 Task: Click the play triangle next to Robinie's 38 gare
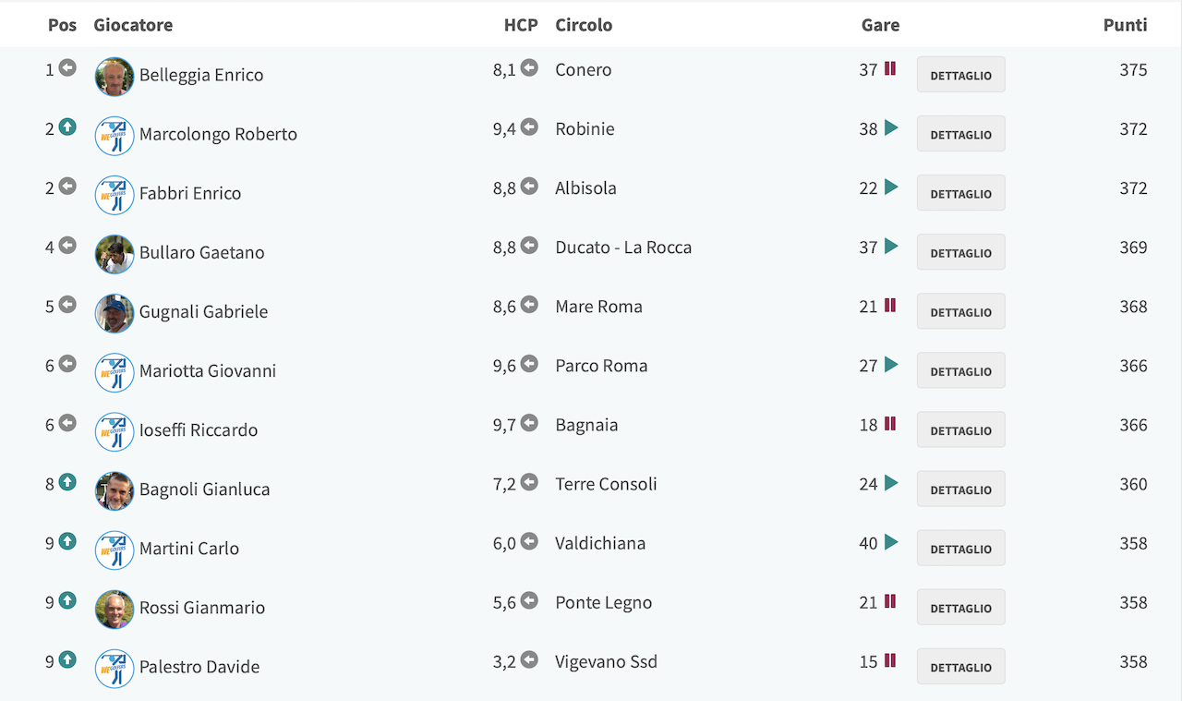pyautogui.click(x=891, y=127)
